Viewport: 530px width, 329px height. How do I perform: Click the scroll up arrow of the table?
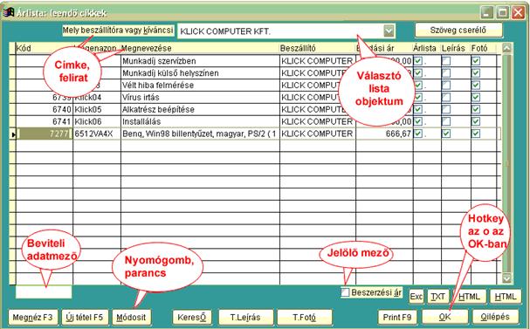(x=506, y=48)
